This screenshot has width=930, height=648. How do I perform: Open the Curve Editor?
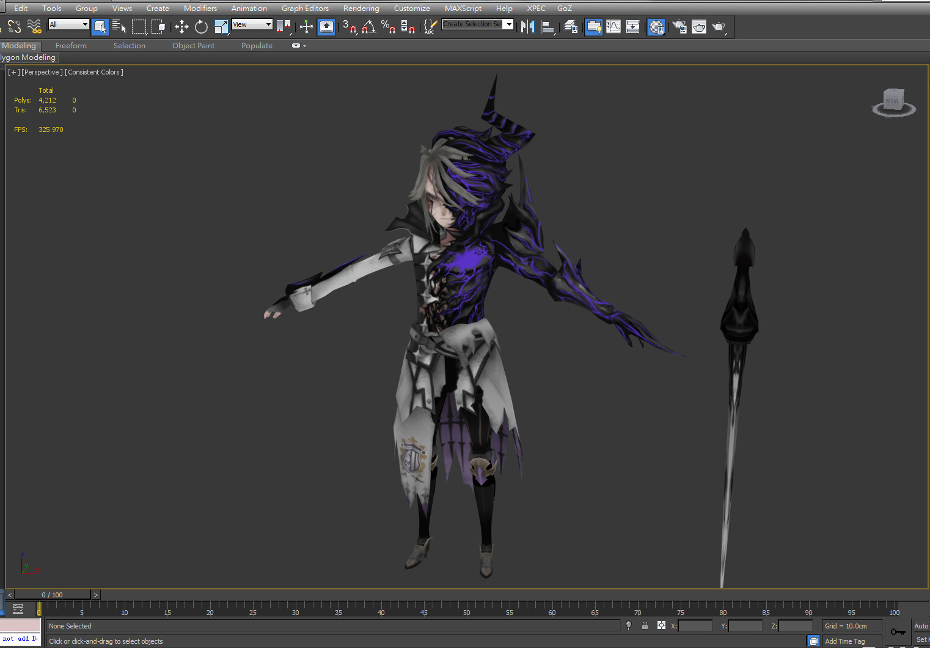[x=613, y=27]
